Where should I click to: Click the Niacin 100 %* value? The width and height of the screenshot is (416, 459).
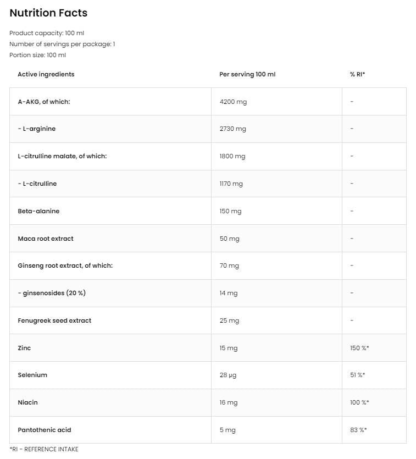[x=359, y=402]
